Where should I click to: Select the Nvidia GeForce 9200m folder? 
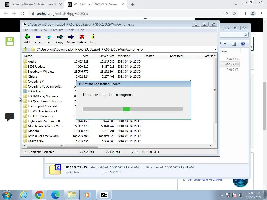tap(43, 136)
